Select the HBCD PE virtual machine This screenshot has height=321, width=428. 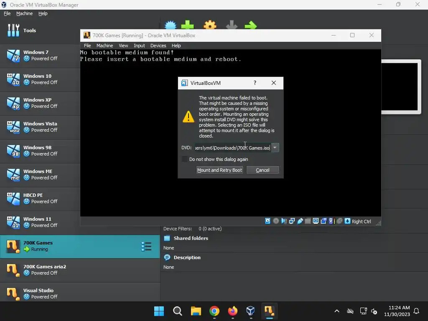tap(40, 198)
